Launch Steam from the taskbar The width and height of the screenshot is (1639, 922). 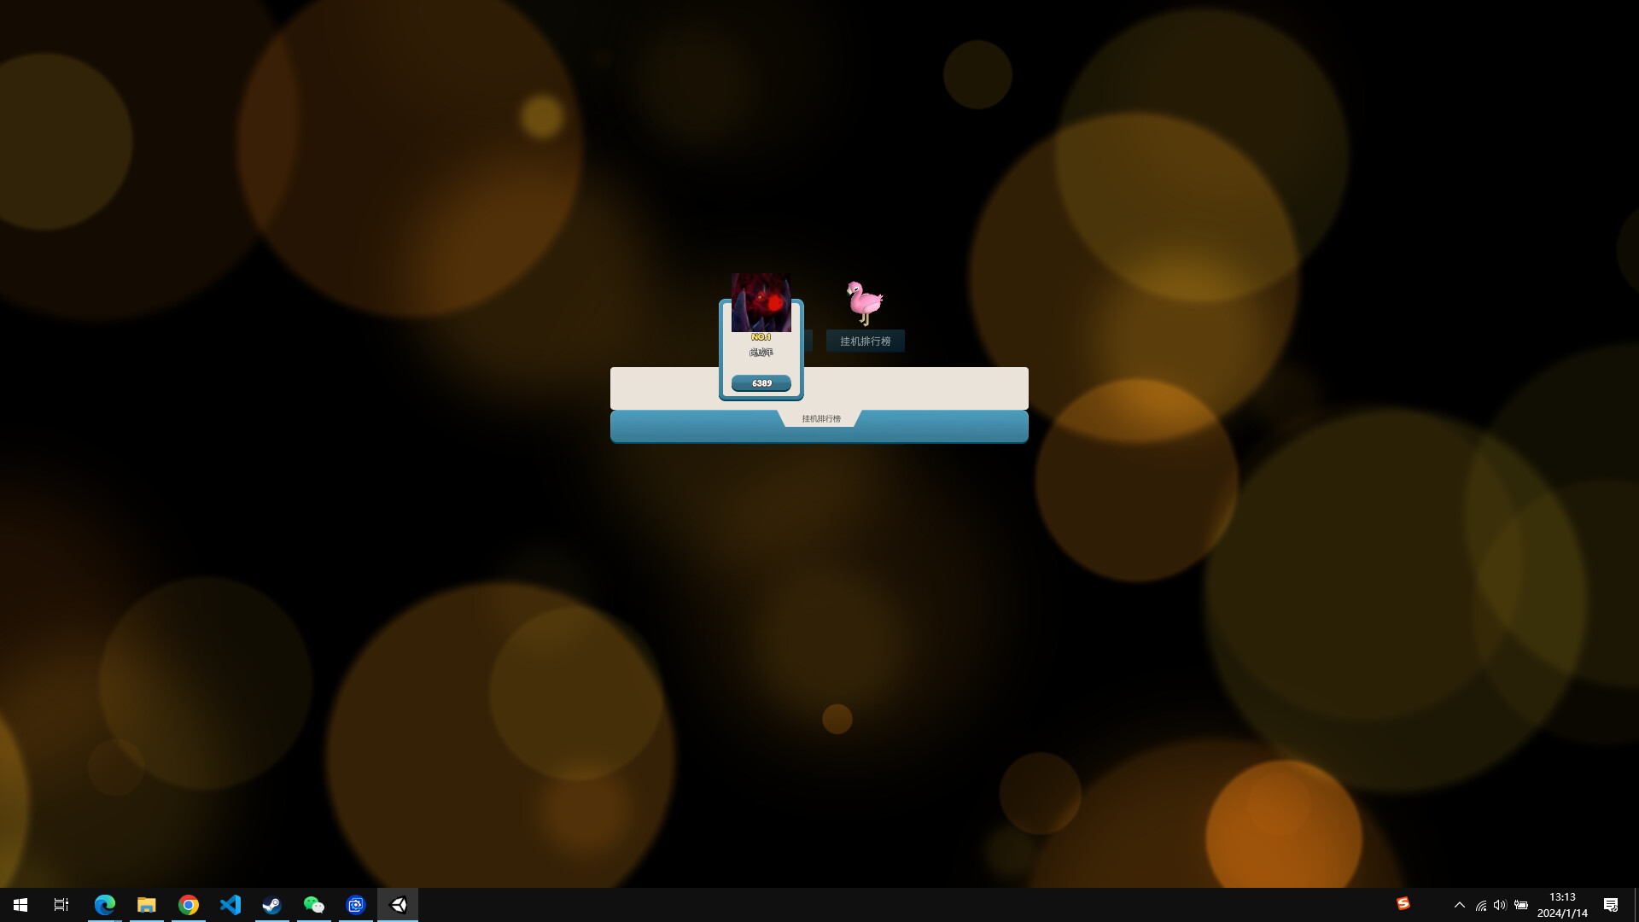point(271,904)
